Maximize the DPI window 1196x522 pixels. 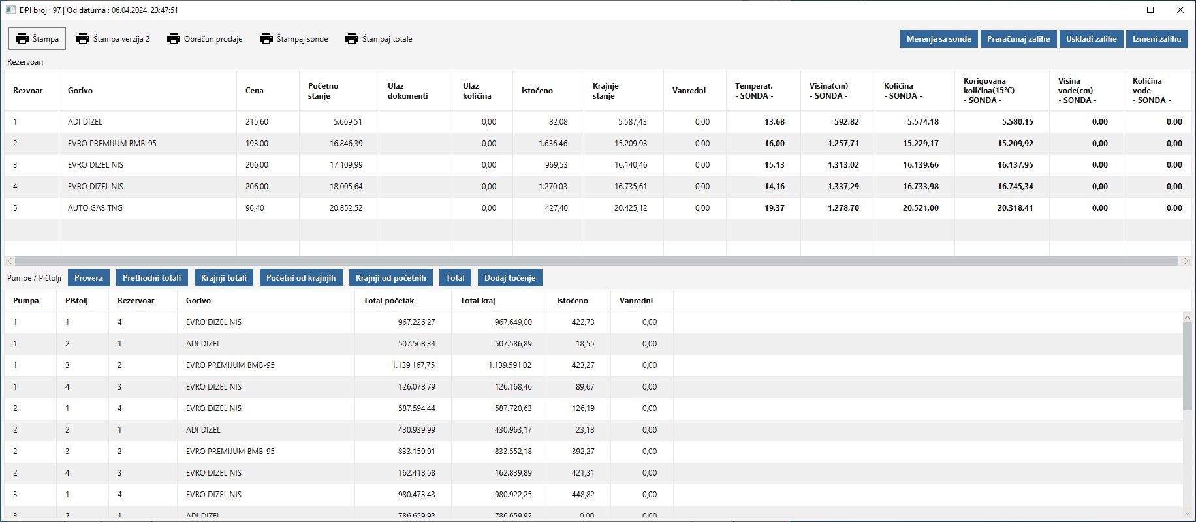pos(1150,10)
